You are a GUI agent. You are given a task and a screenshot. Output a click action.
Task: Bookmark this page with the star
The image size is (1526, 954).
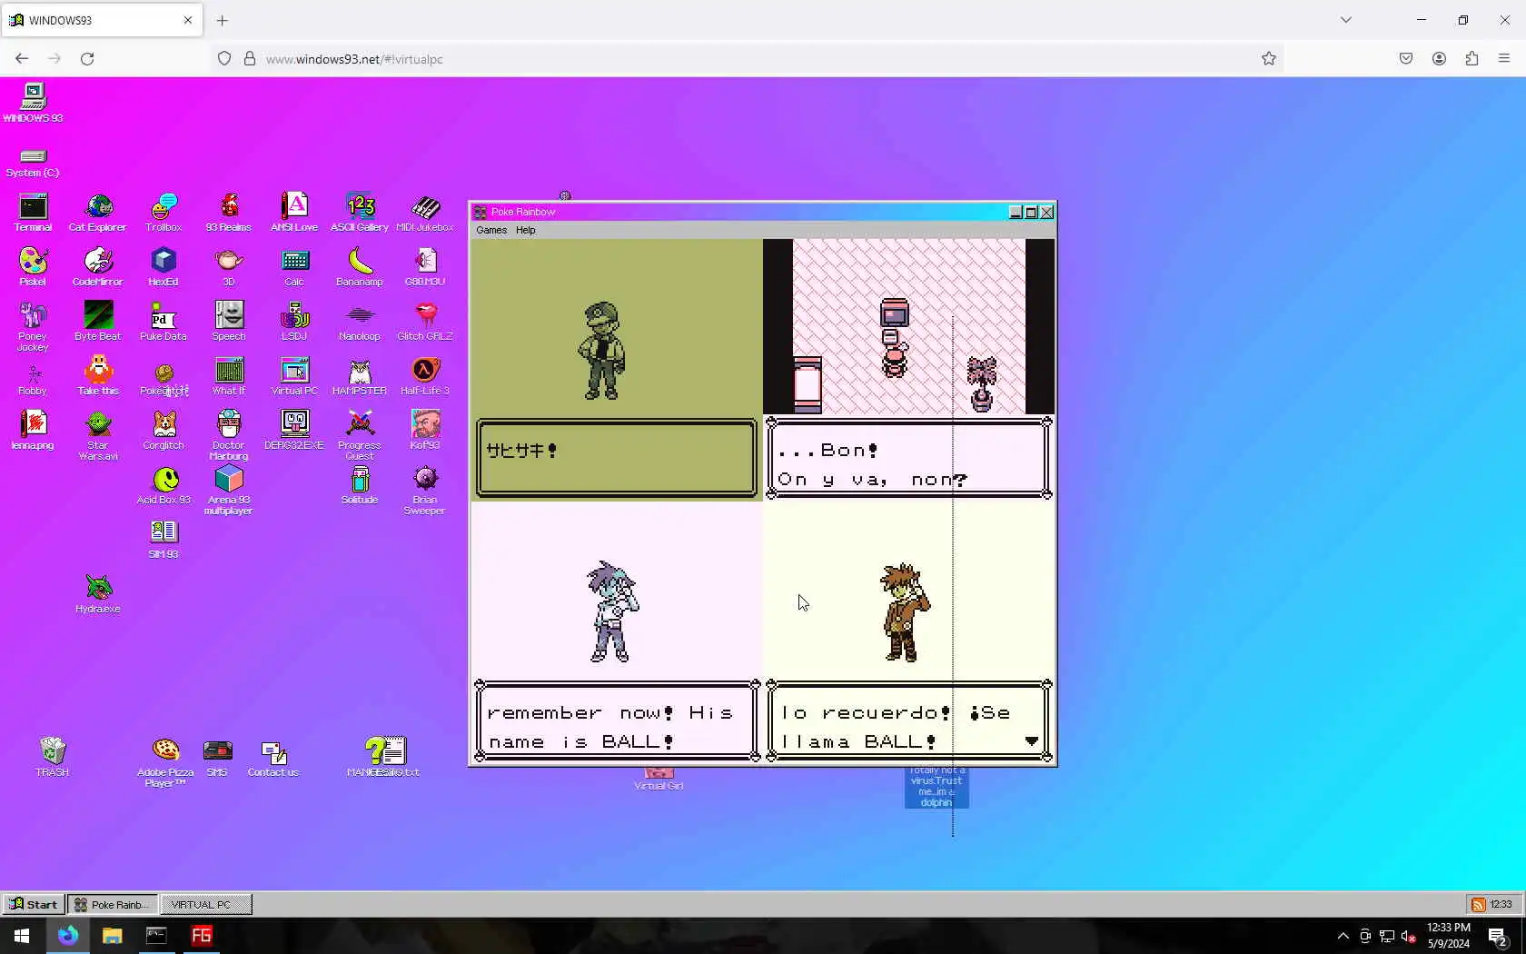[1269, 58]
